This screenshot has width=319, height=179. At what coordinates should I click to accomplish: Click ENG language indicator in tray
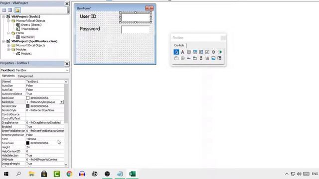click(x=315, y=174)
